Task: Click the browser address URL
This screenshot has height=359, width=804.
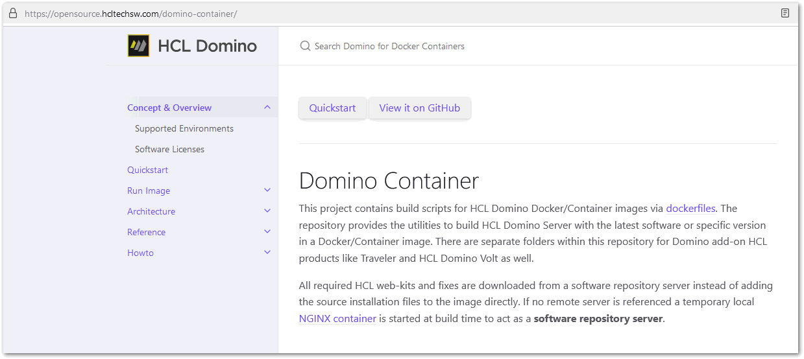Action: click(x=130, y=13)
